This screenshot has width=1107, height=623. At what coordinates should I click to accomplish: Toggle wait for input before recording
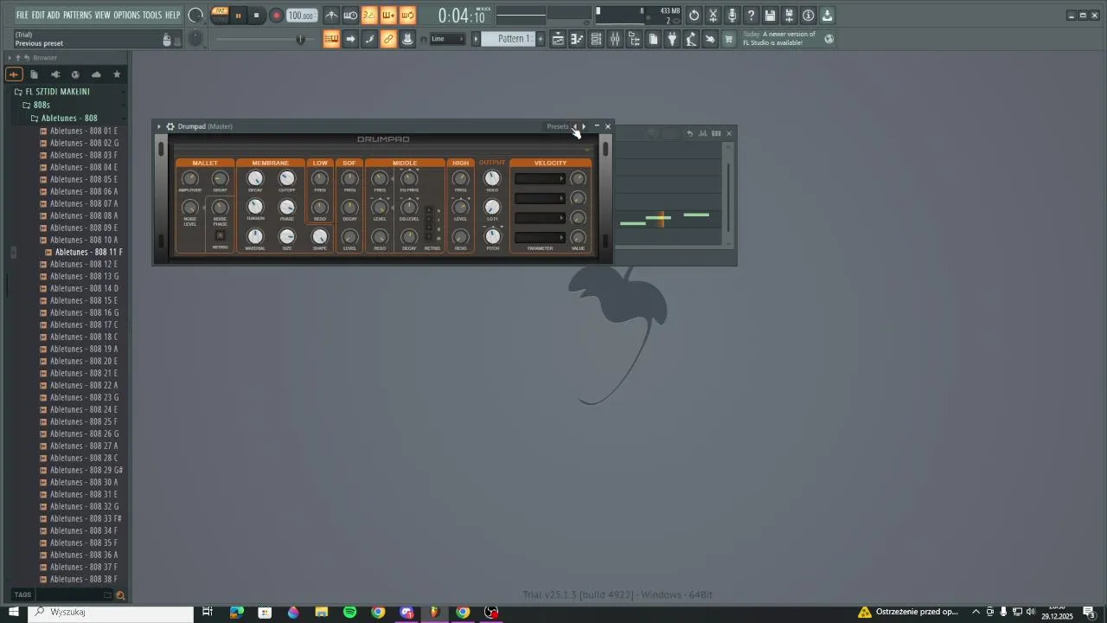pos(350,16)
